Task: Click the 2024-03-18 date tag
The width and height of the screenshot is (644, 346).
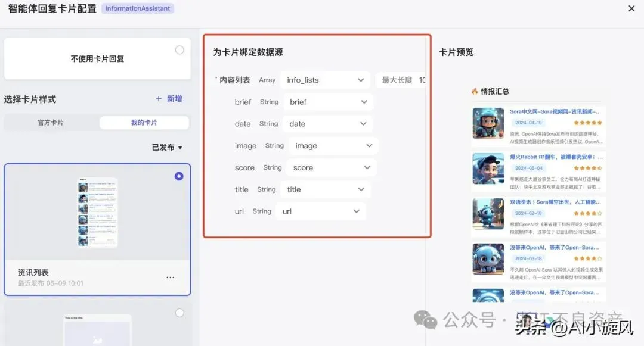Action: pos(528,258)
